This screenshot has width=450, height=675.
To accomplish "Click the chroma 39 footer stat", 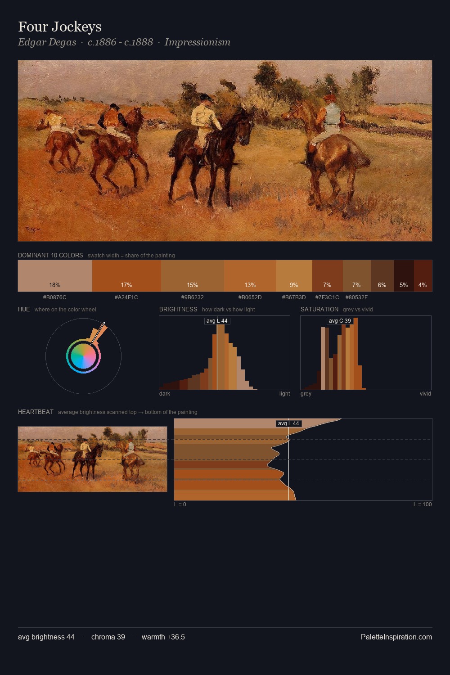I will 108,637.
